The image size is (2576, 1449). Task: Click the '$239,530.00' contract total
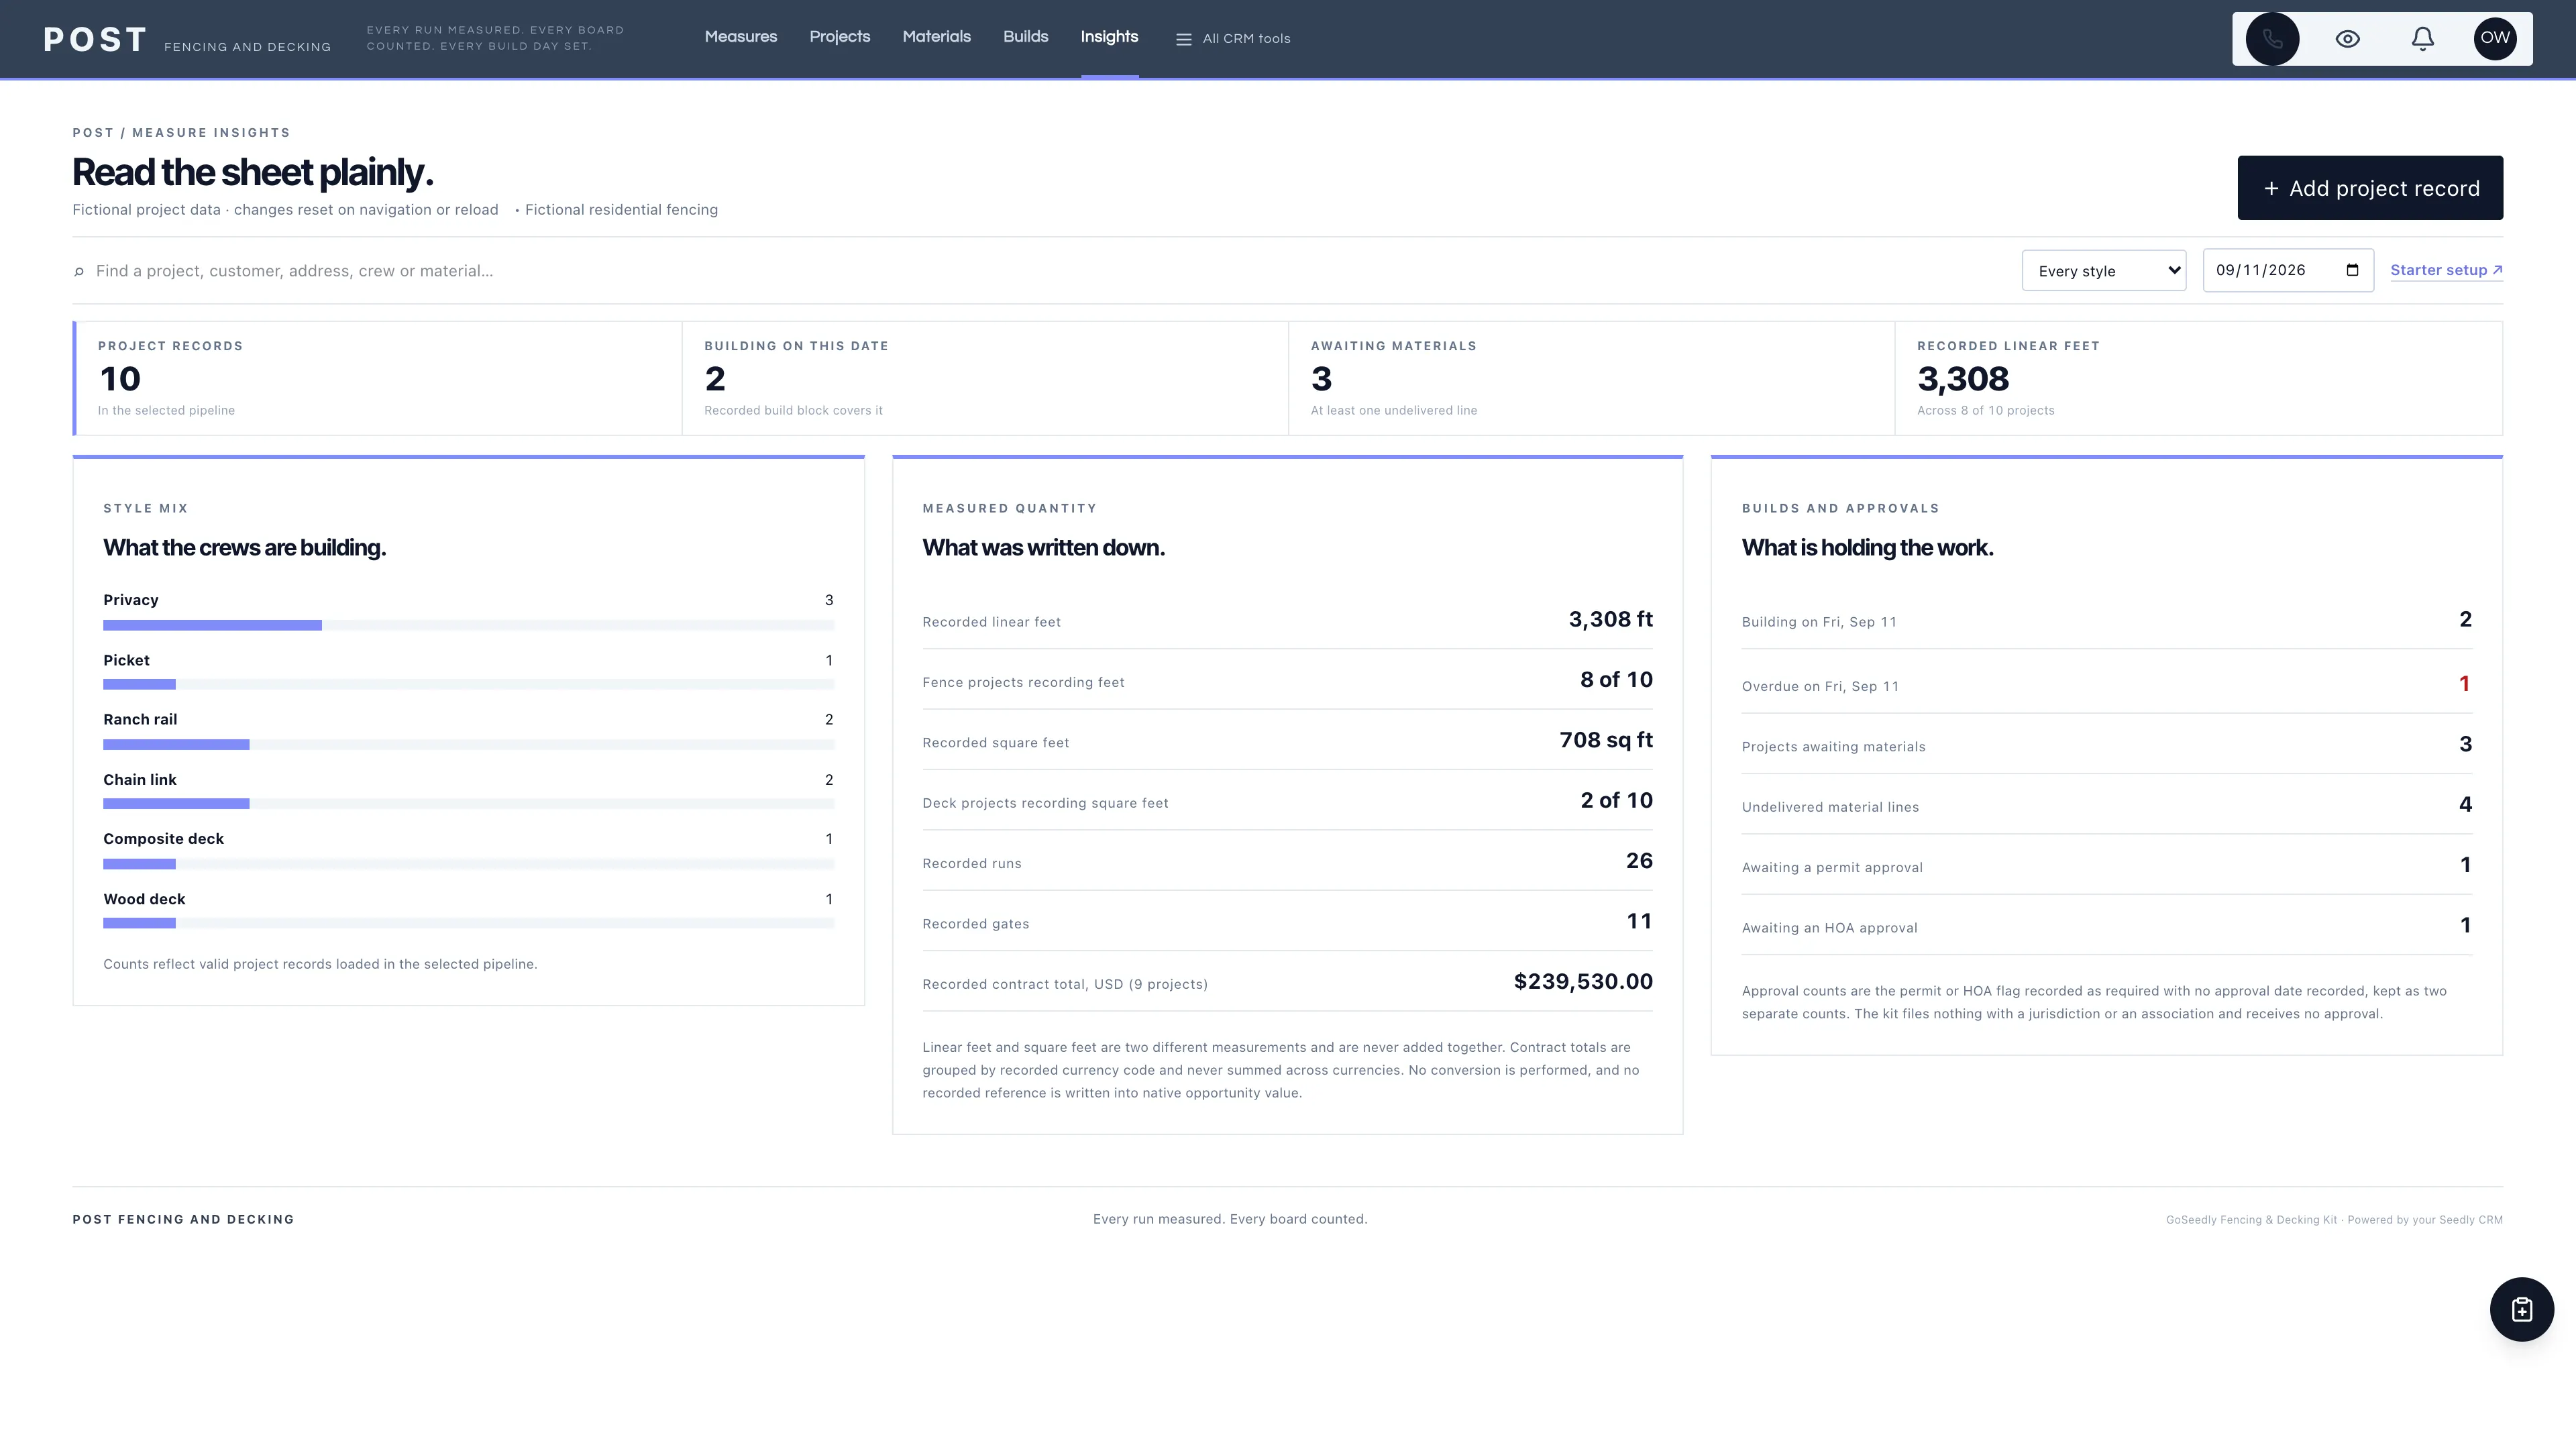tap(1583, 982)
